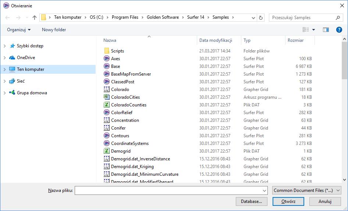Navigate to Surfer 14 in breadcrumb
This screenshot has height=211, width=348.
point(196,17)
